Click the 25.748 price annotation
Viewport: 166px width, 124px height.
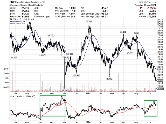click(x=51, y=36)
